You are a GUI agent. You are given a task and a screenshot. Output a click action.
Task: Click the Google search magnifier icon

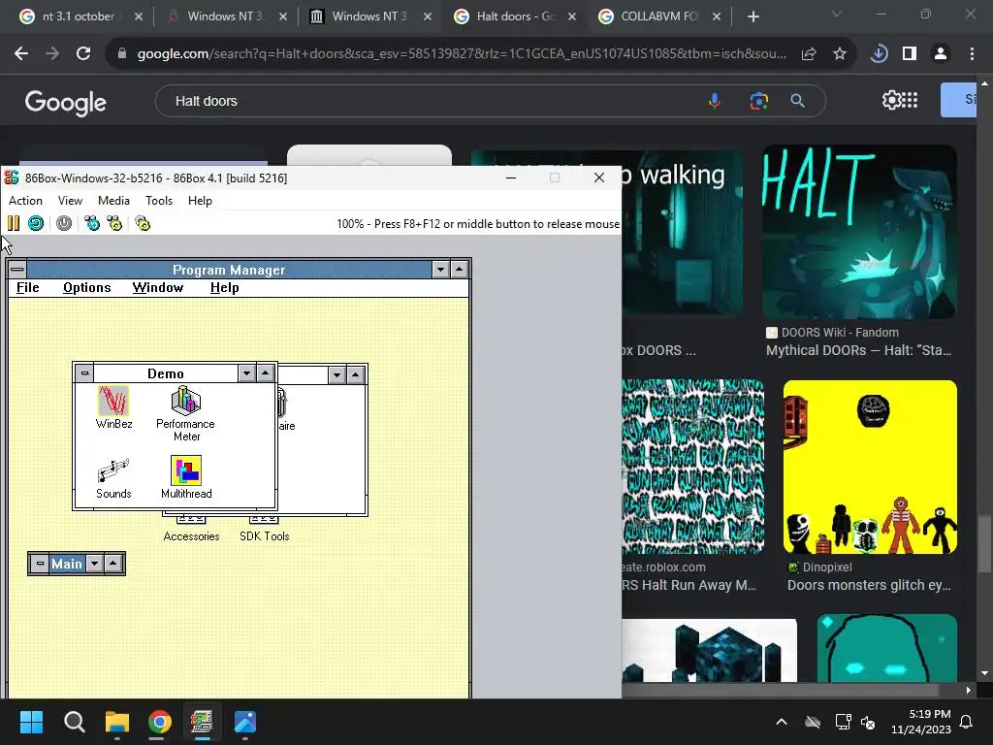[798, 101]
